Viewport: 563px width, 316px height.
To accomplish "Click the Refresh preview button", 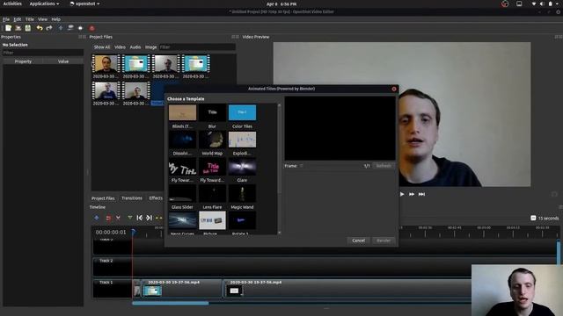I will [x=384, y=166].
